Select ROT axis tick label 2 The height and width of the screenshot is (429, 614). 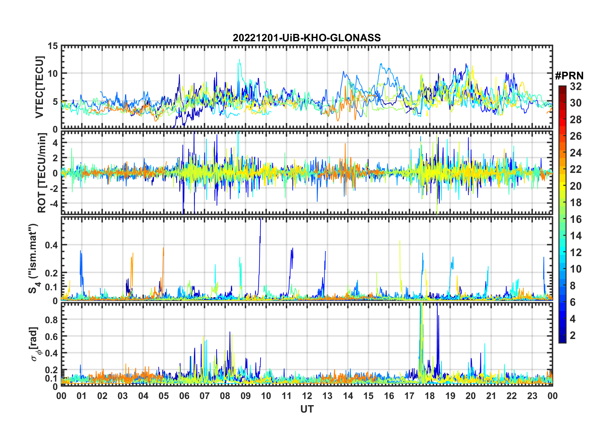point(55,158)
